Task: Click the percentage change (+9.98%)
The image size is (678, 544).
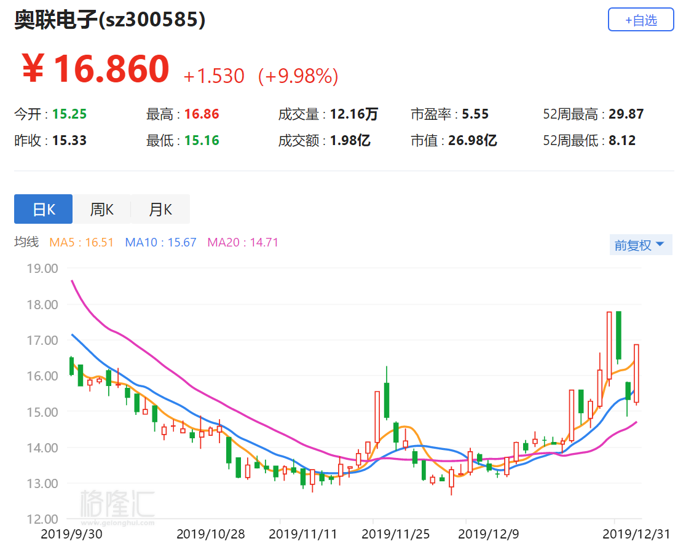Action: pyautogui.click(x=298, y=76)
